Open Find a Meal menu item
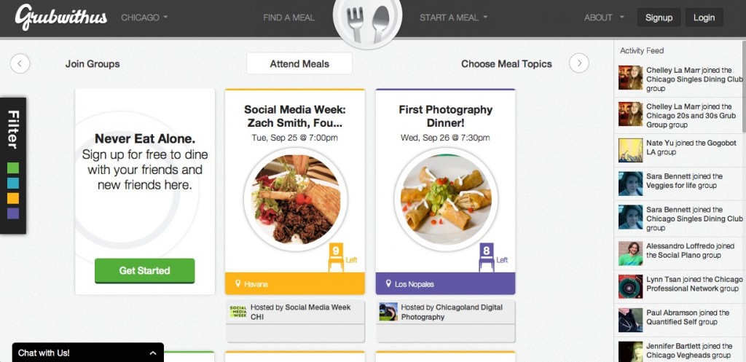The width and height of the screenshot is (746, 362). pyautogui.click(x=288, y=17)
